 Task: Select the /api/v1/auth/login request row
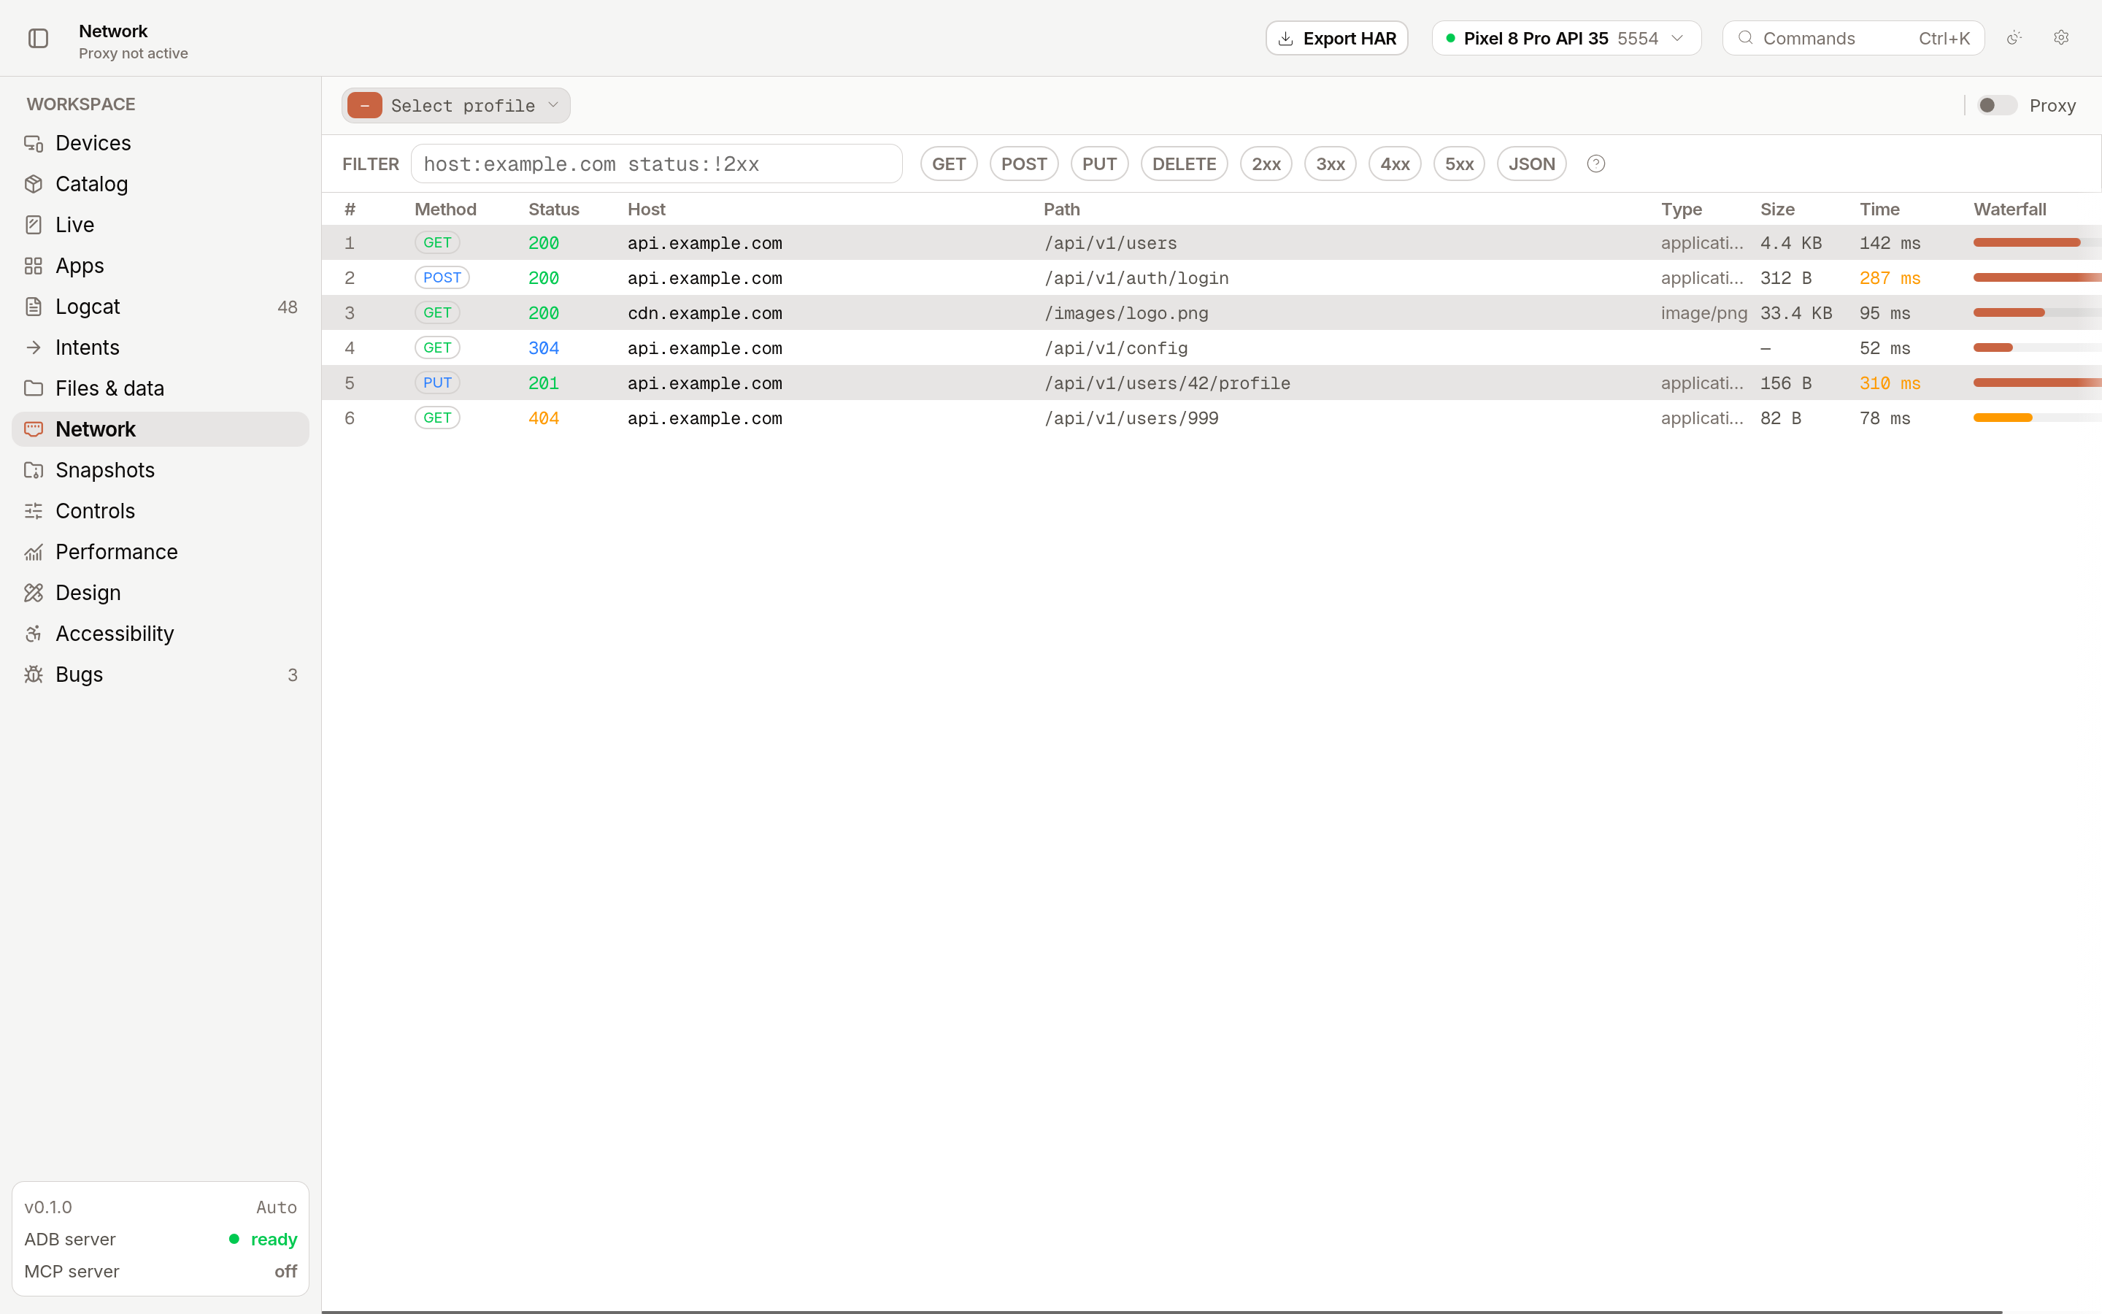coord(1211,278)
